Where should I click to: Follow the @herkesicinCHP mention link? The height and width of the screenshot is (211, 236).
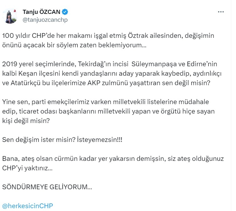pos(28,206)
